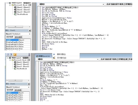
Task: Switch to 按字母序 tab in upper Properties
Action: point(10,37)
